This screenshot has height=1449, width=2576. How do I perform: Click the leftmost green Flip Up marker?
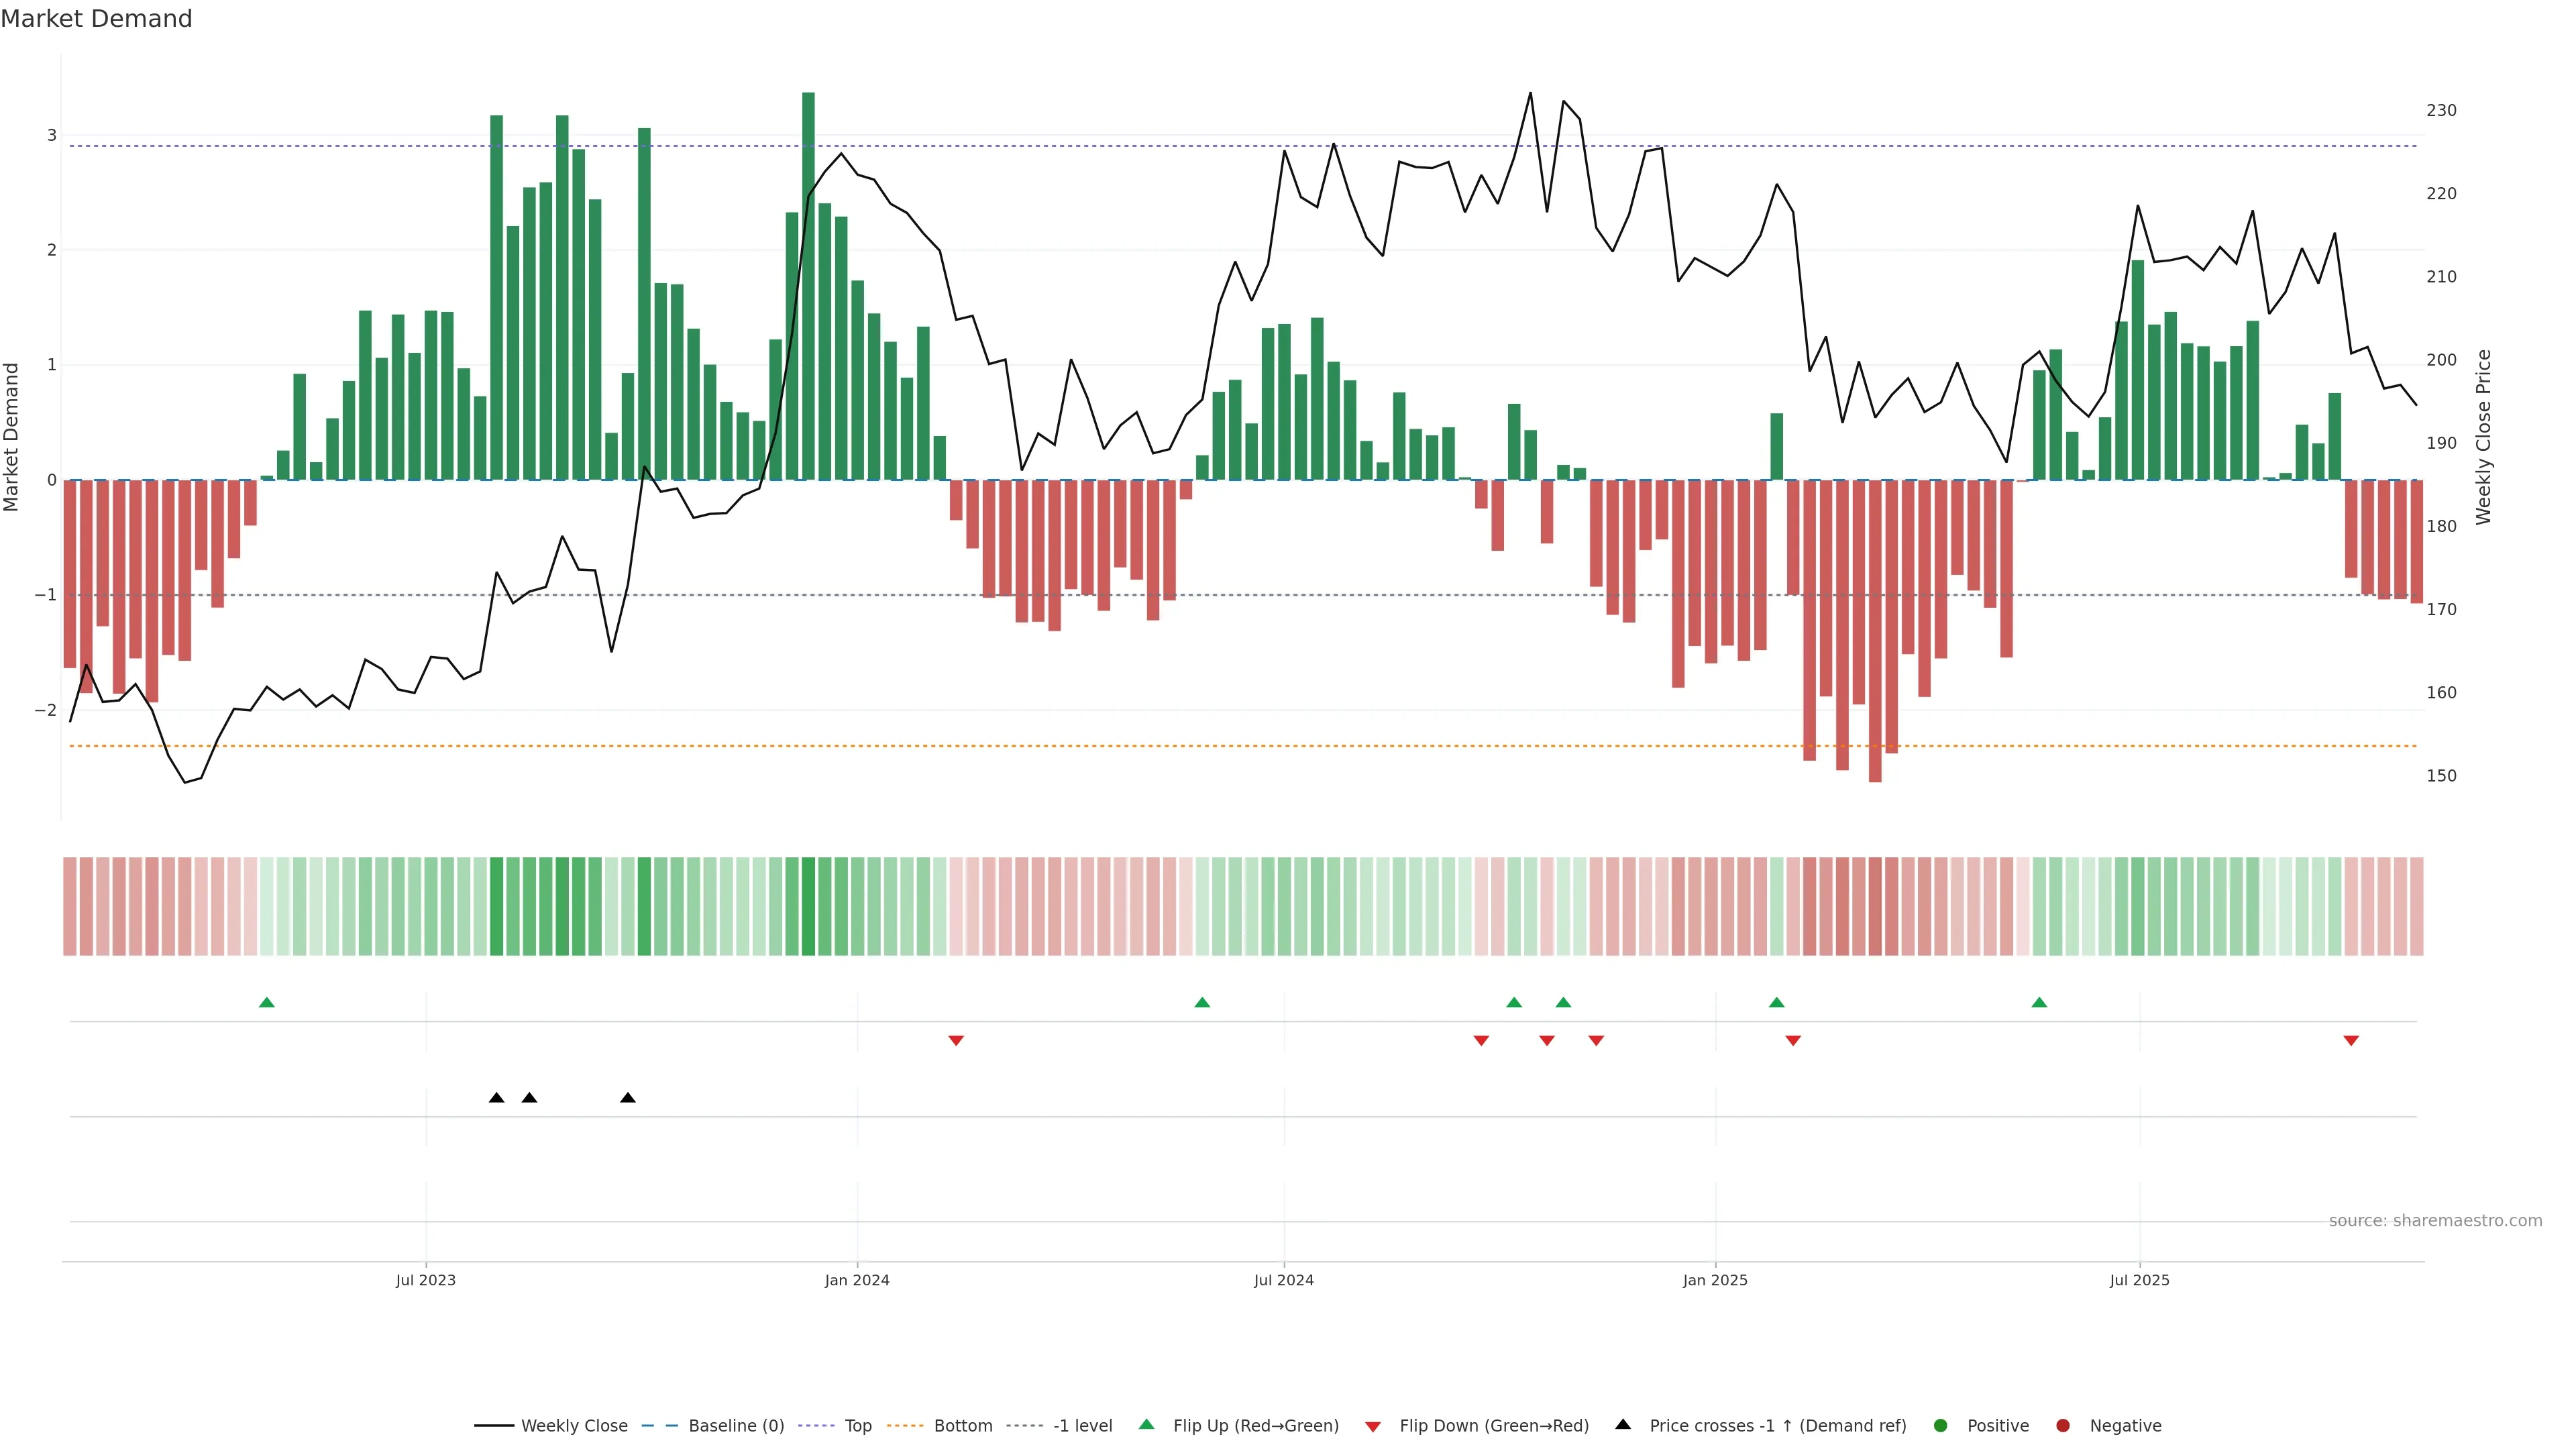pyautogui.click(x=267, y=1002)
